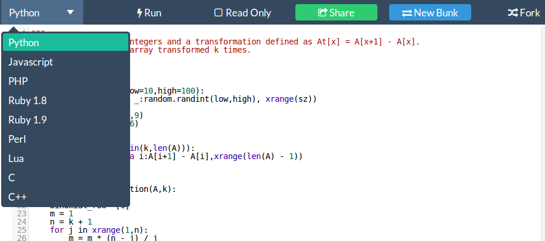Create a New Bunk

[x=430, y=12]
